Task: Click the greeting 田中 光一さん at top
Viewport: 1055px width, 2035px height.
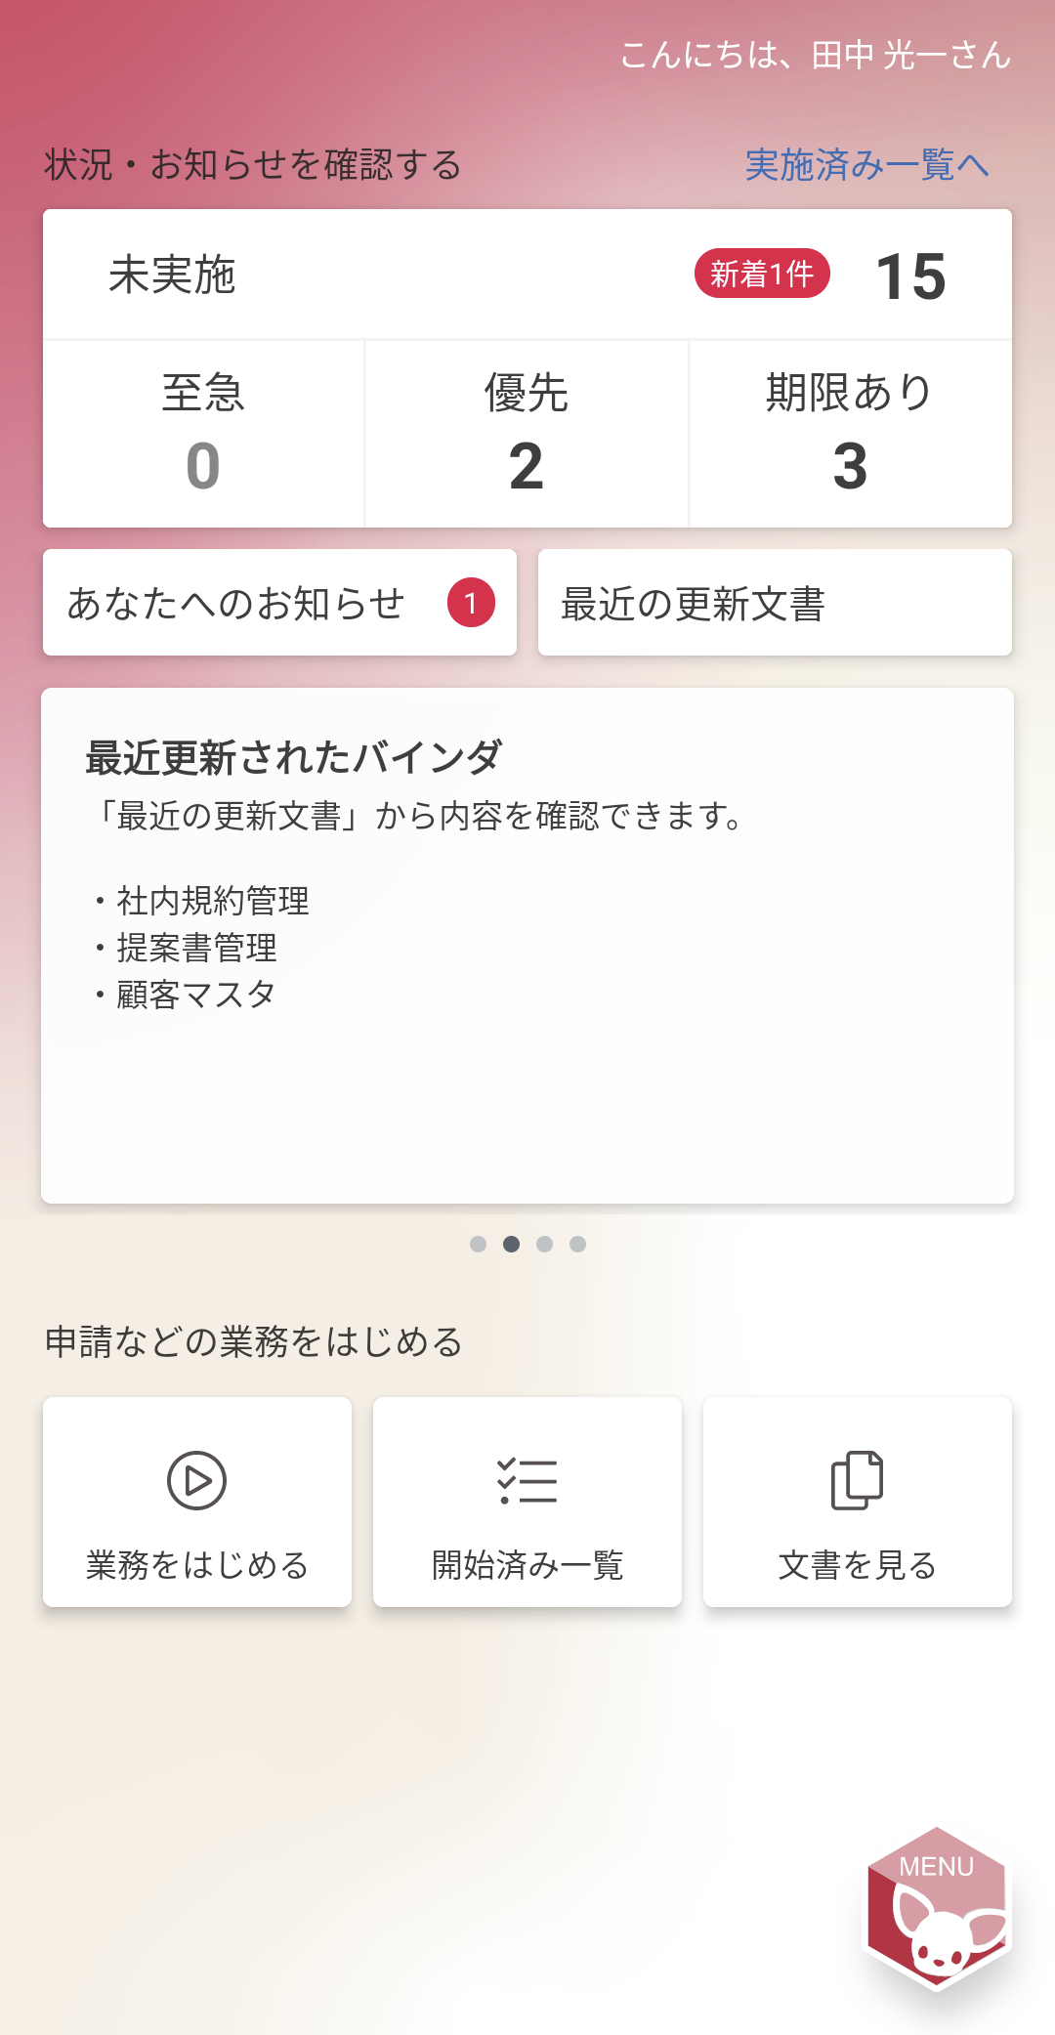Action: coord(910,55)
